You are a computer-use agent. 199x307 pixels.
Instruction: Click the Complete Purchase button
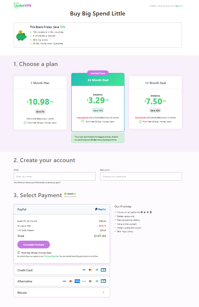pyautogui.click(x=34, y=245)
